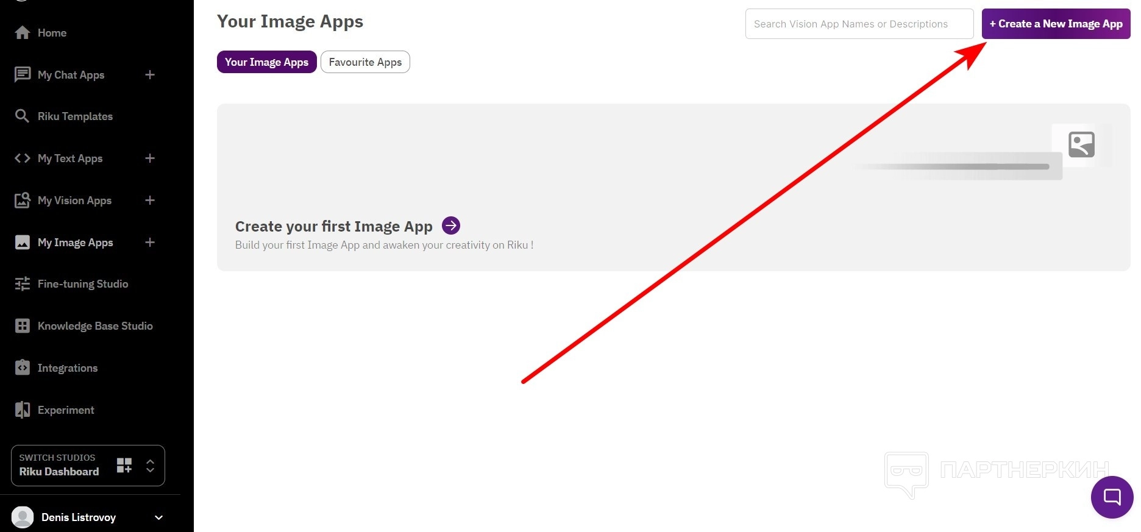Click the Create a New Image App button

click(x=1056, y=24)
